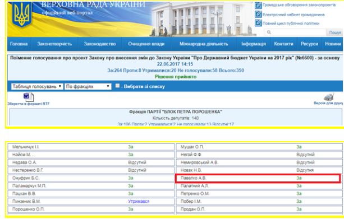Click the Пошук search button
Viewport: 344px width, 219px height.
[x=335, y=32]
